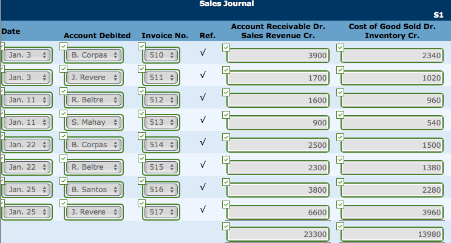Click the cost of goods field showing 1380
The height and width of the screenshot is (243, 451).
pos(392,167)
